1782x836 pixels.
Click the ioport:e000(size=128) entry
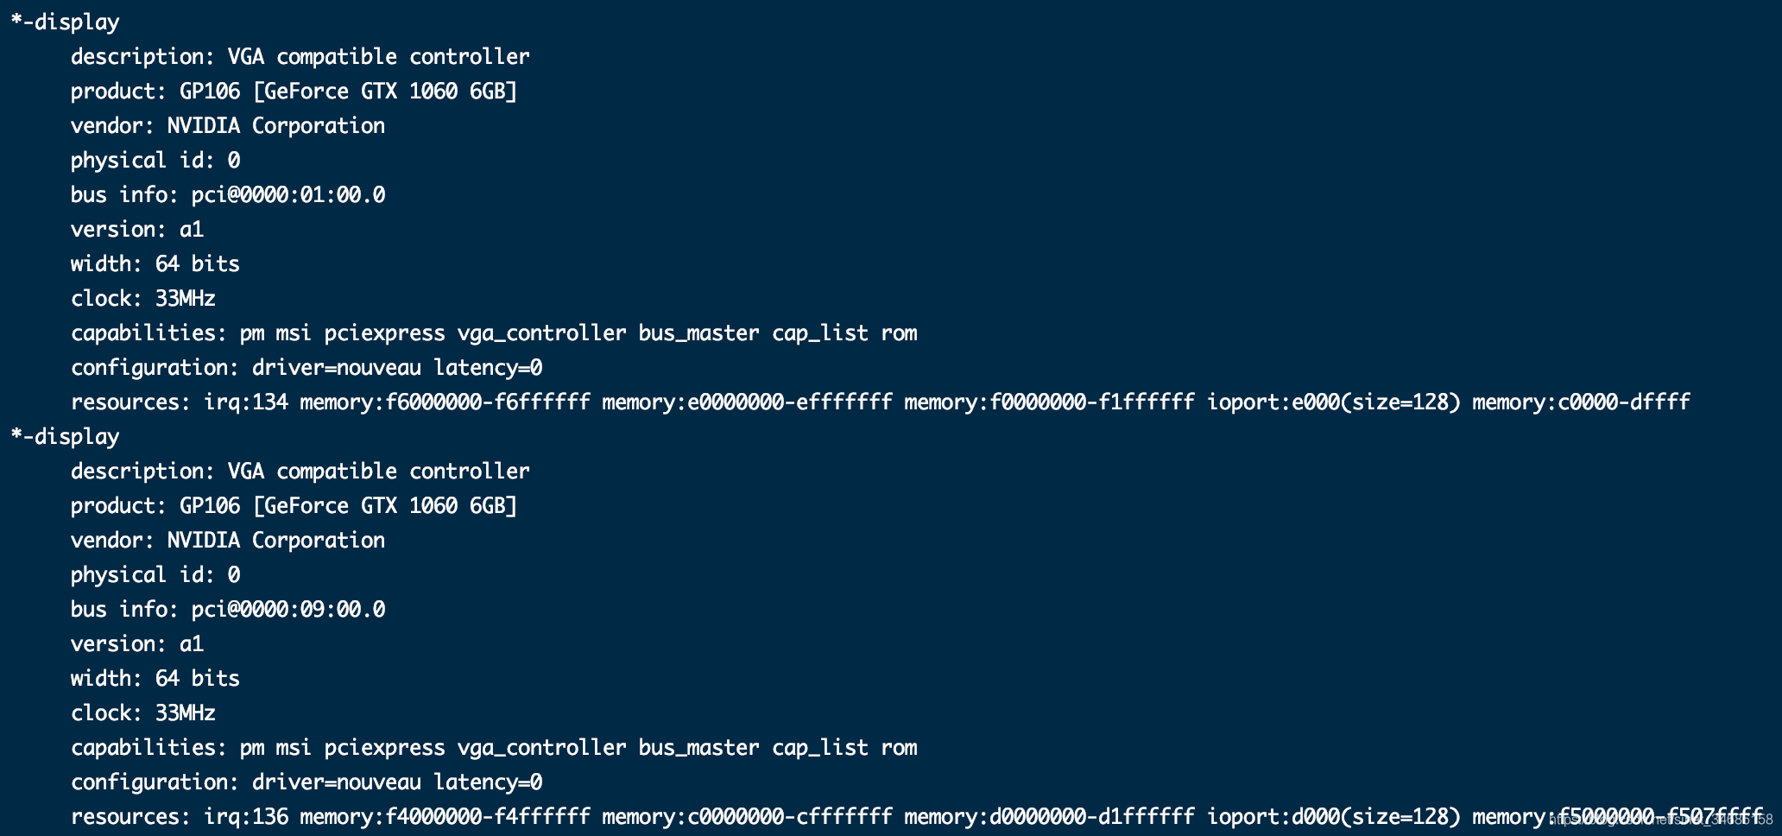click(1333, 402)
